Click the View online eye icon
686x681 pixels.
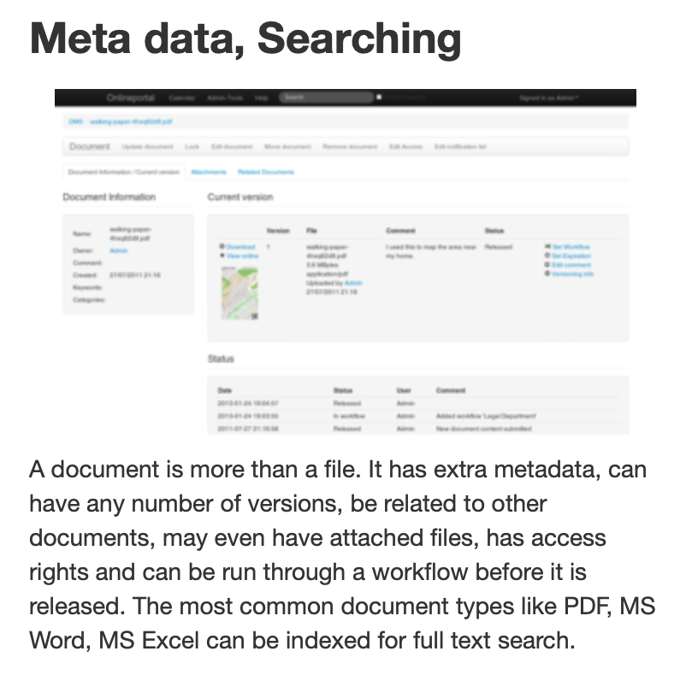tap(222, 256)
